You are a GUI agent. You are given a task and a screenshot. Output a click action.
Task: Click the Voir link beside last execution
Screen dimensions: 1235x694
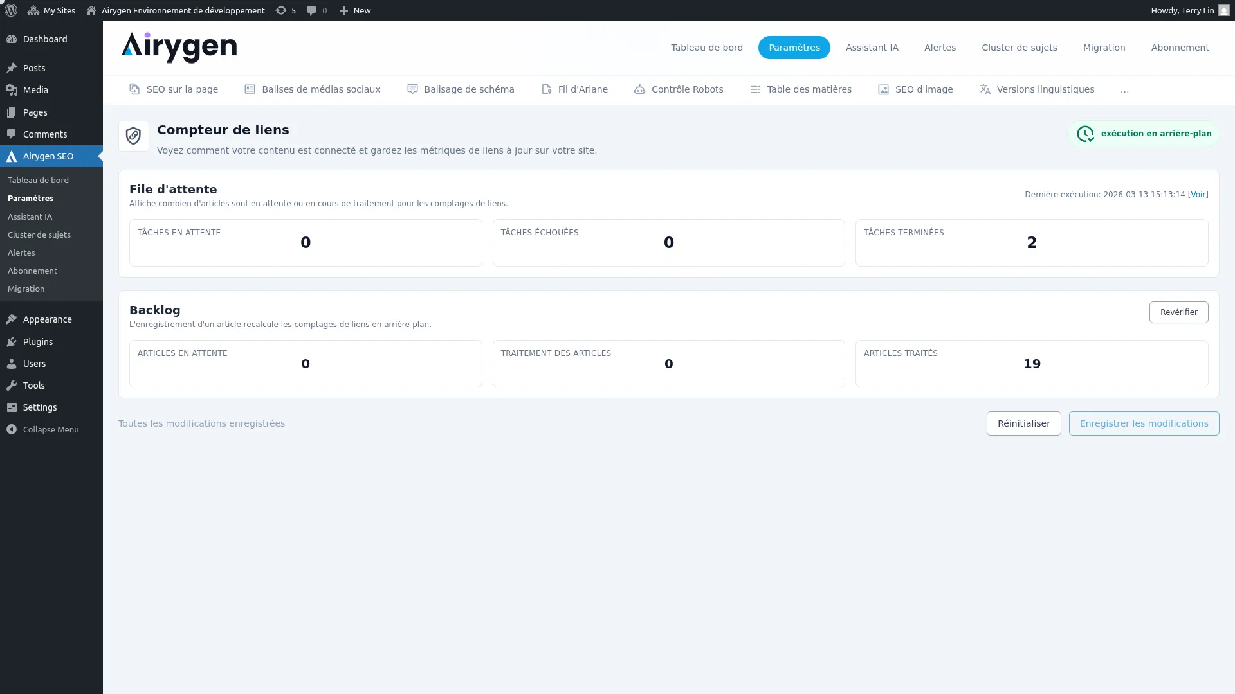(1198, 195)
